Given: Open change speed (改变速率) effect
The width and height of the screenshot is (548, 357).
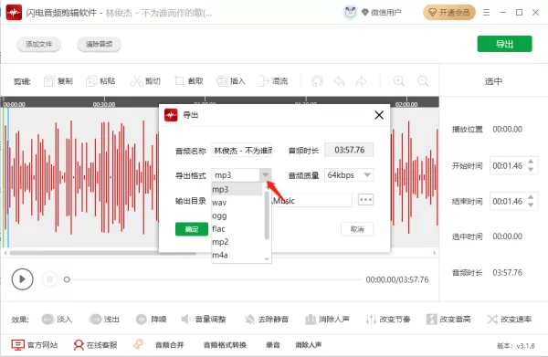Looking at the screenshot, I should click(x=510, y=320).
